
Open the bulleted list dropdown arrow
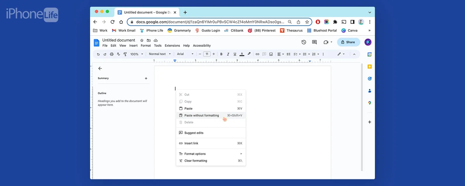click(x=309, y=54)
